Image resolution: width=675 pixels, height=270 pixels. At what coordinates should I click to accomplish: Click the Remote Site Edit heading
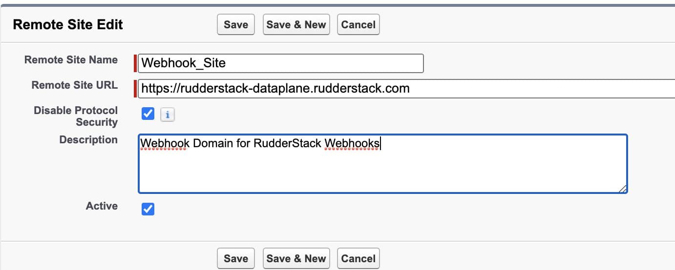(x=68, y=25)
